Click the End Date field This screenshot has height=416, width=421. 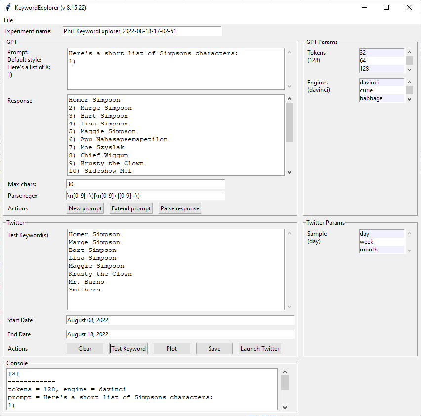(180, 334)
